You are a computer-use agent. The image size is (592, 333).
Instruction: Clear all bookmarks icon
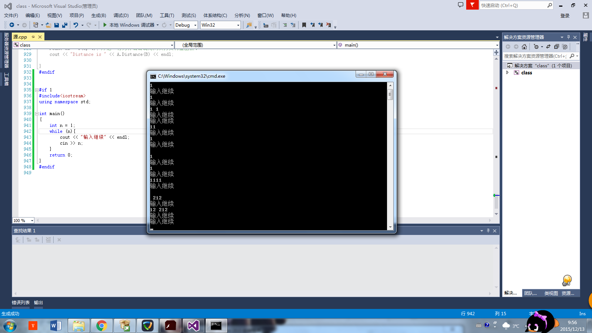329,25
